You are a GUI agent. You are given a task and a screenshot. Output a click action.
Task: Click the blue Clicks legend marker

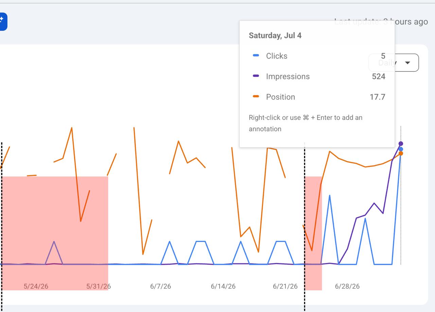(x=256, y=55)
